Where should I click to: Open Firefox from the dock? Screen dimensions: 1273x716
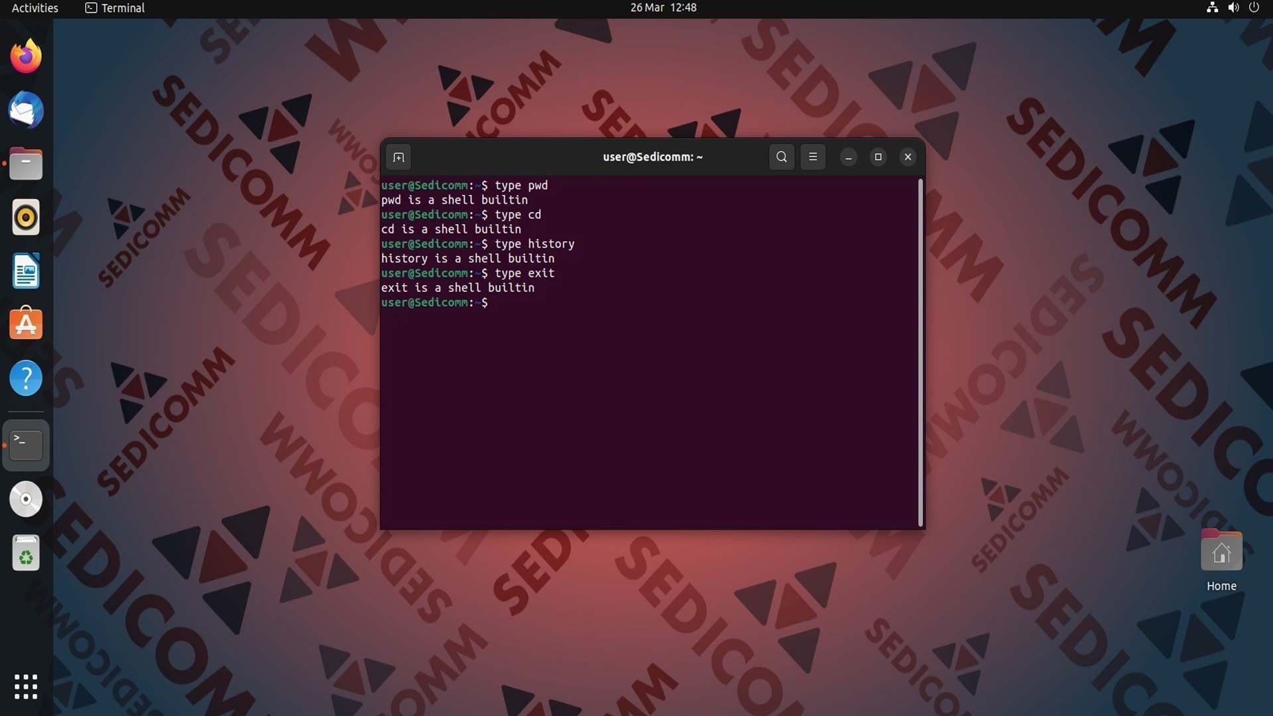click(x=26, y=56)
